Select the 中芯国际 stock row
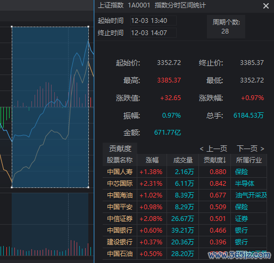The height and width of the screenshot is (263, 274). pyautogui.click(x=185, y=184)
